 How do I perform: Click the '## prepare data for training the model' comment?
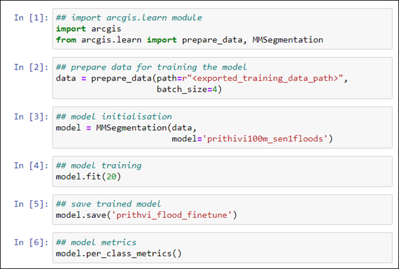point(152,67)
